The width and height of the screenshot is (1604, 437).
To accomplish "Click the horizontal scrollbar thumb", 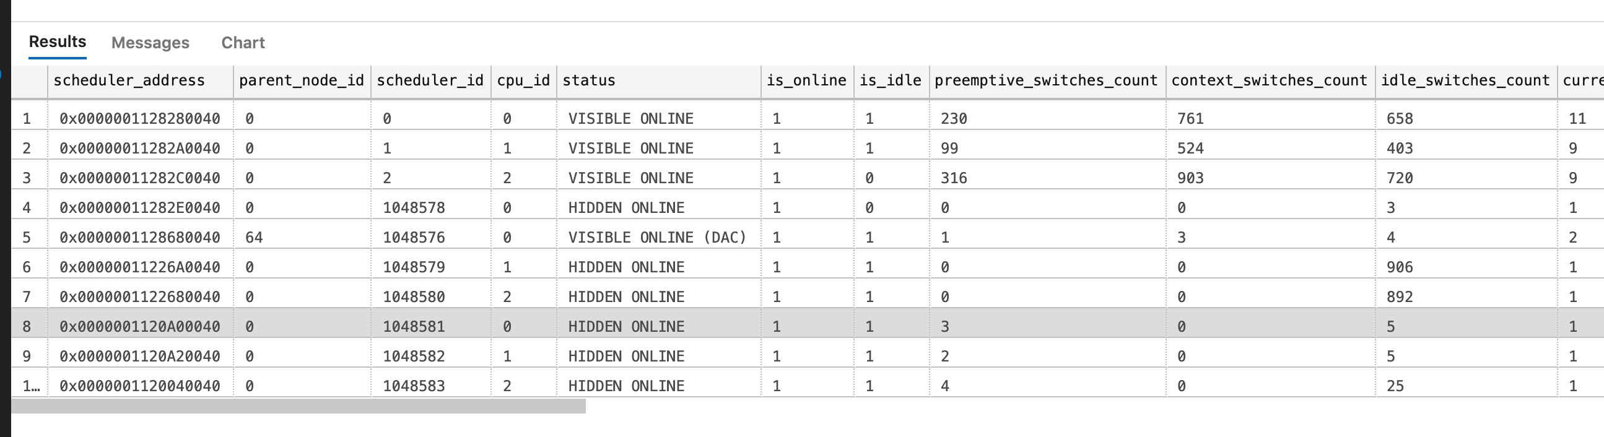I will pos(298,407).
